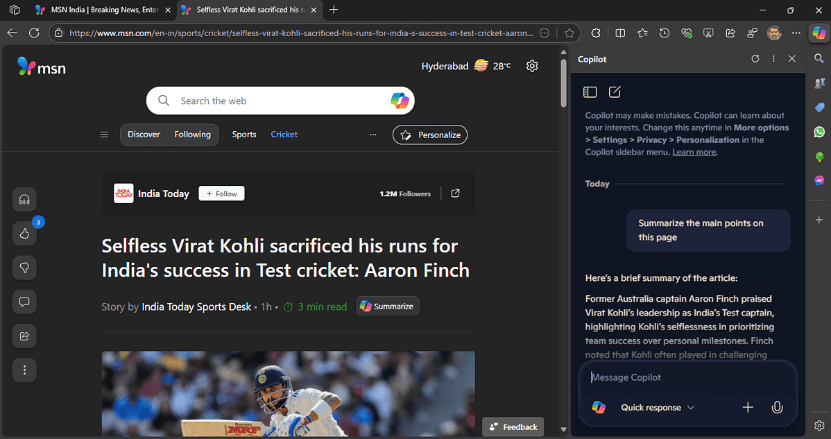Screen dimensions: 831x439
Task: Dislike the article thumbs down
Action: (x=24, y=268)
